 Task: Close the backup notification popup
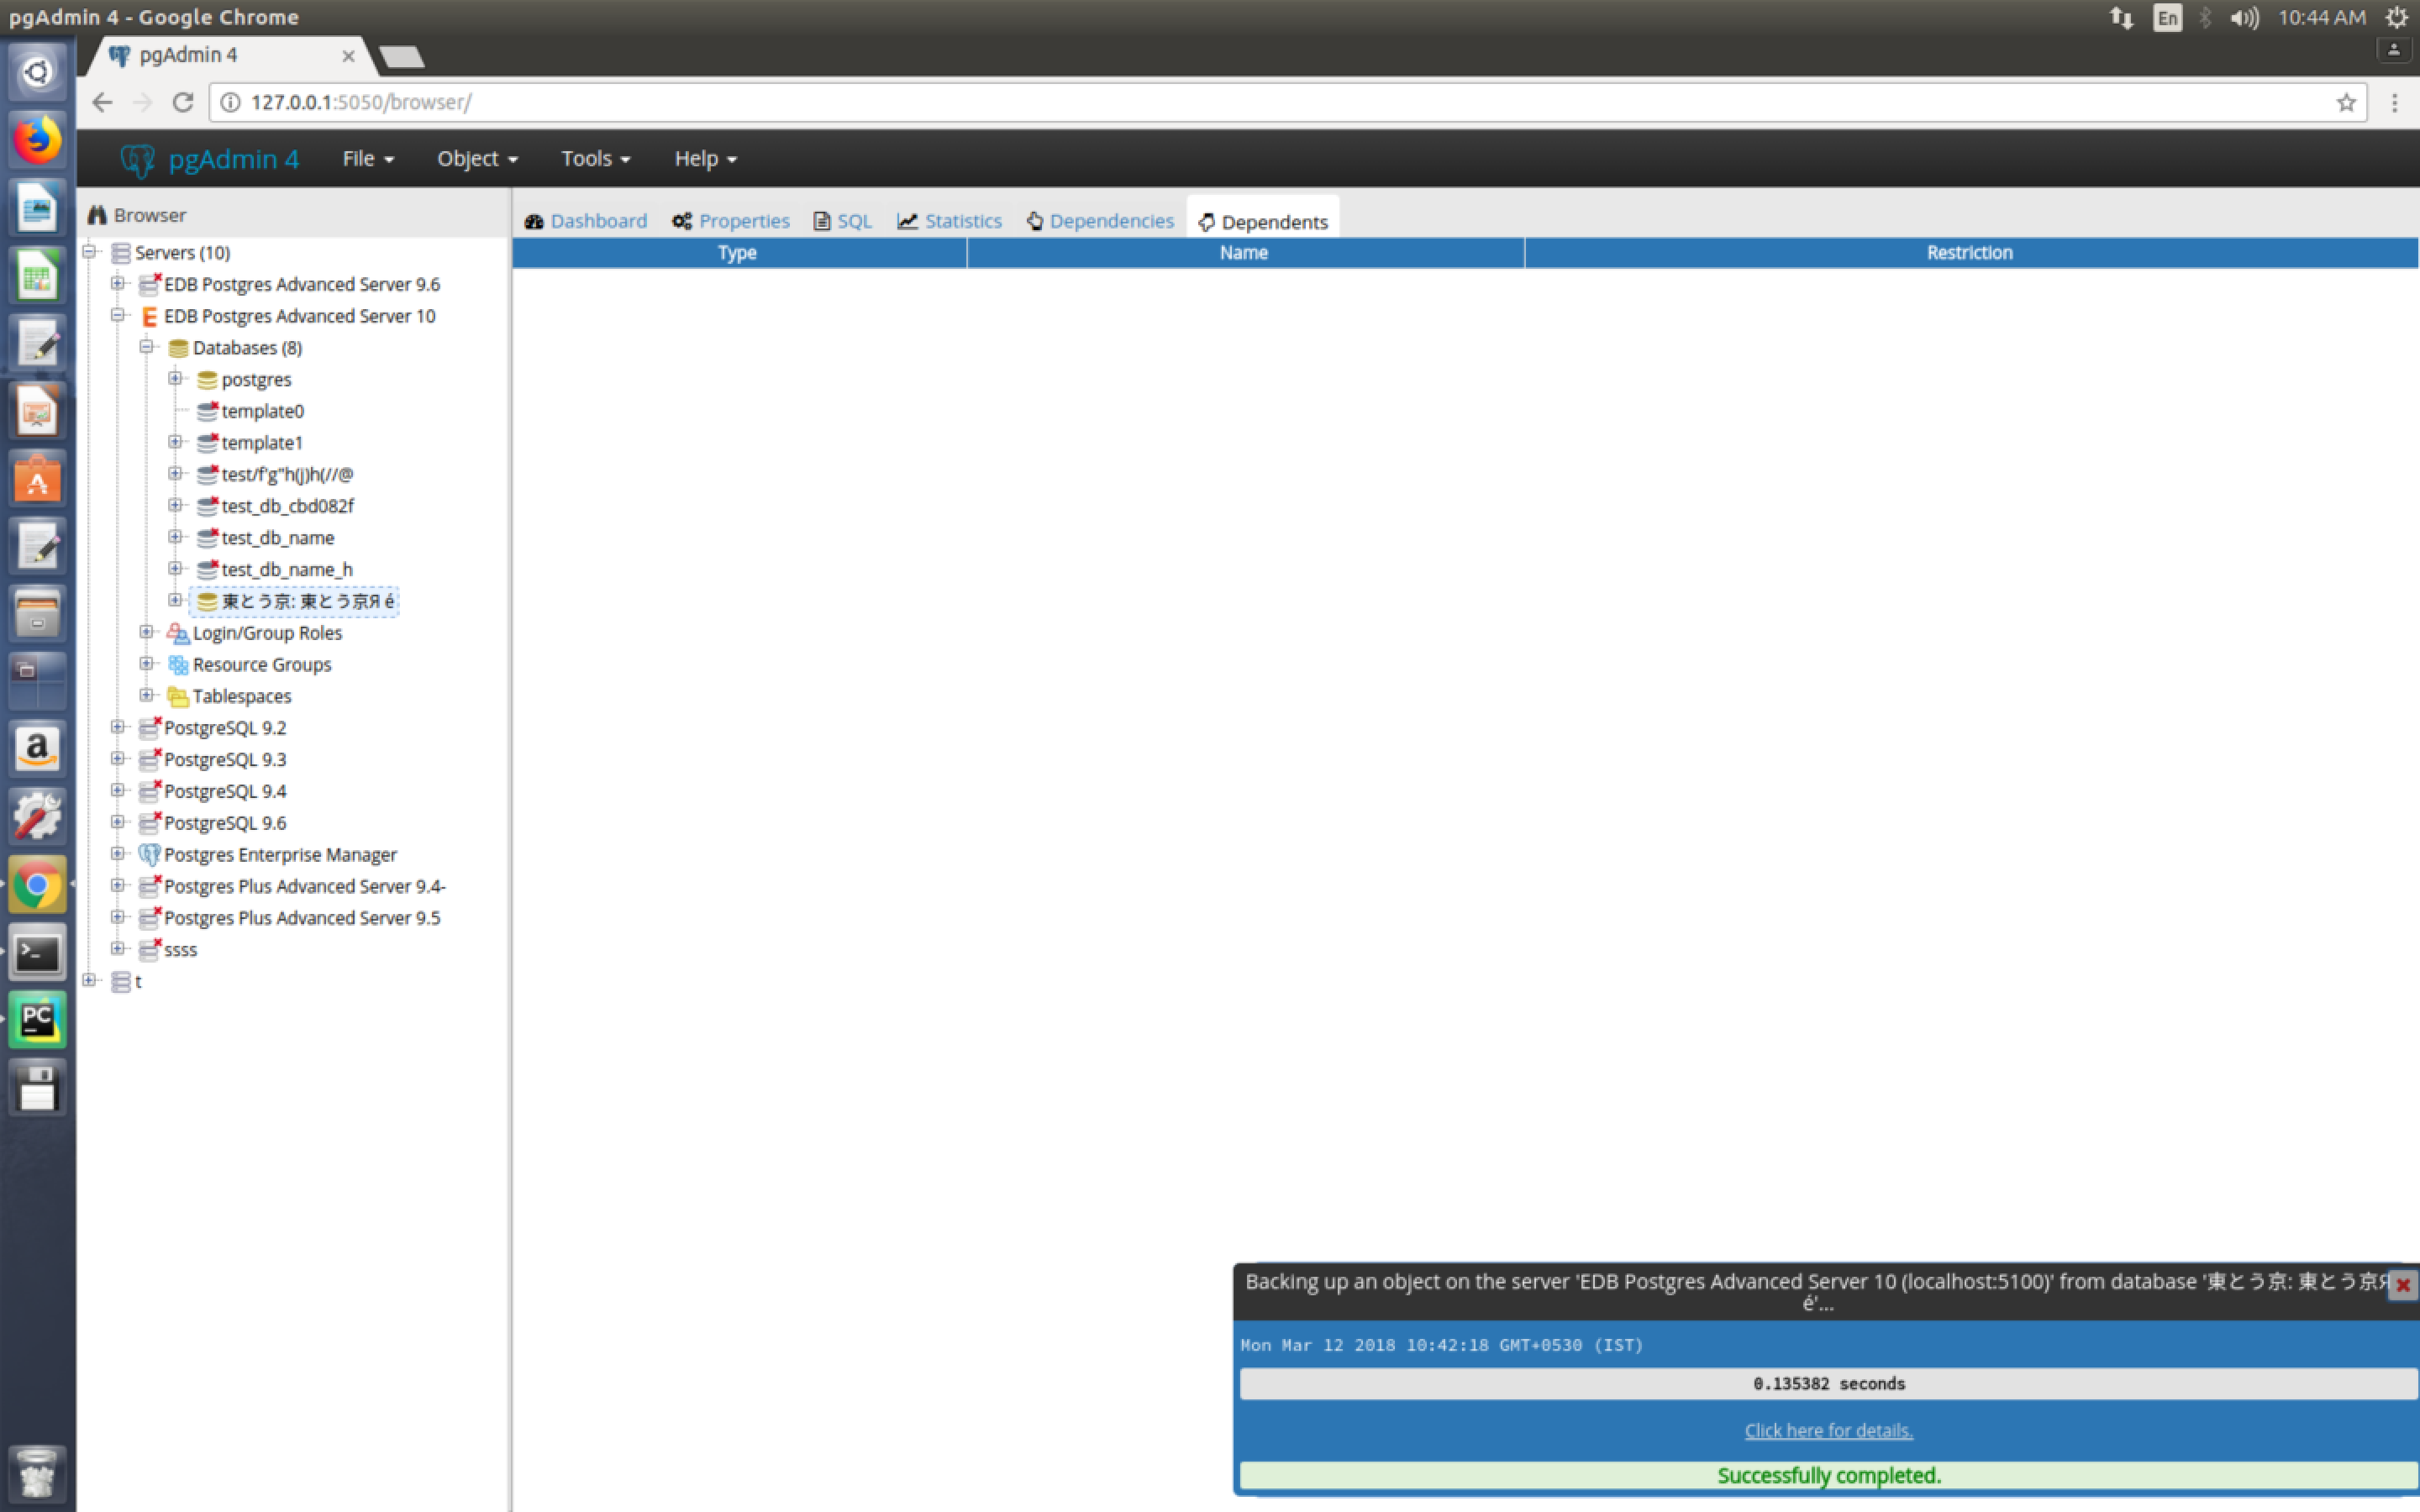click(x=2402, y=1285)
